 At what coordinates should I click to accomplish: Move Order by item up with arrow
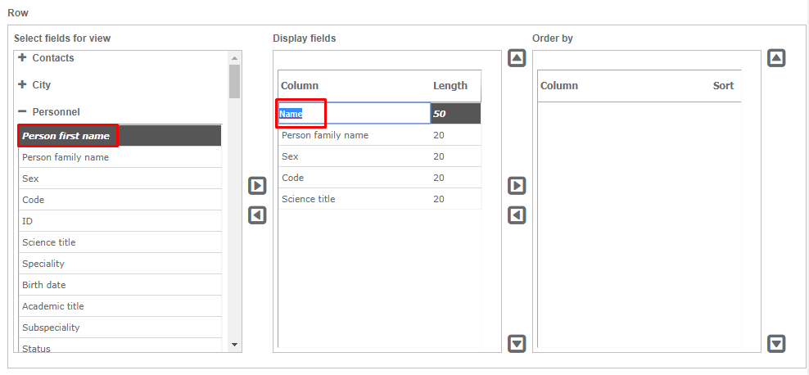pos(776,59)
